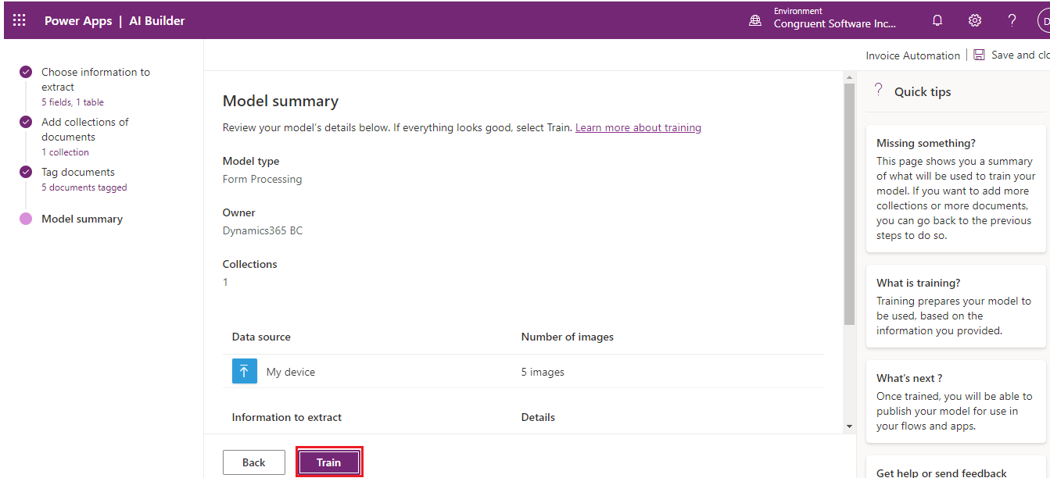Image resolution: width=1050 pixels, height=478 pixels.
Task: Click the 1 collection subtitle
Action: point(65,152)
